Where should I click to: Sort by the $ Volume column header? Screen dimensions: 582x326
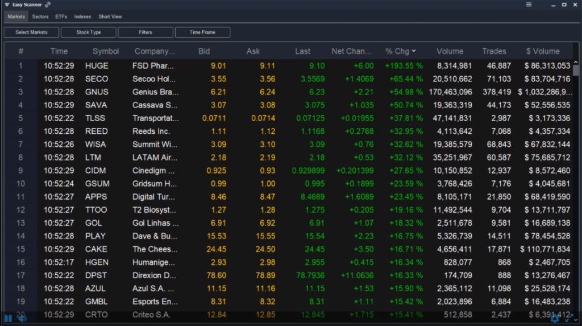(543, 51)
